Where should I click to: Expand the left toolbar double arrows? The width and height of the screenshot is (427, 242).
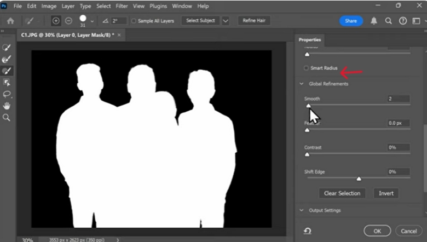point(2,31)
